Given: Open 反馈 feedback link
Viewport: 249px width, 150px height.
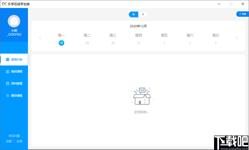Looking at the screenshot, I should click(20, 141).
